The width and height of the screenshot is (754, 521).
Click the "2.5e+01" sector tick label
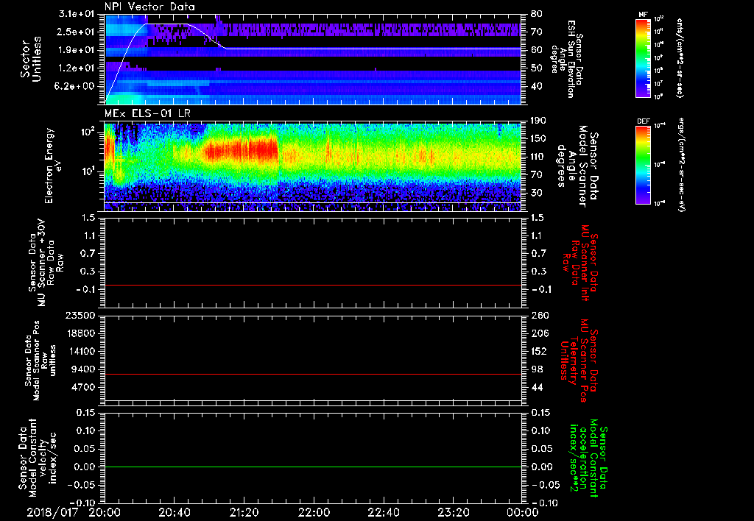pos(77,32)
